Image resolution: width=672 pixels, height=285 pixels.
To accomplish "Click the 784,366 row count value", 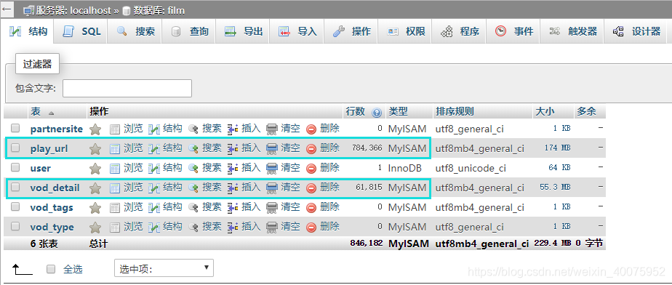I will click(367, 148).
